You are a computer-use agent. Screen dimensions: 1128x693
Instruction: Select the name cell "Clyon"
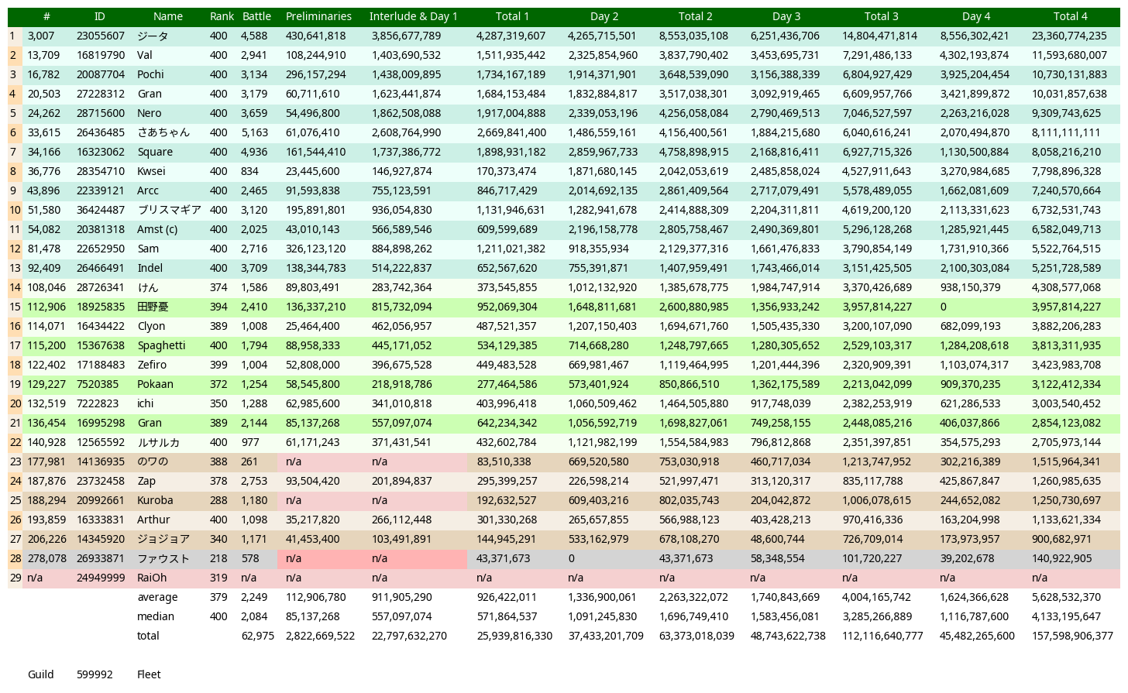click(151, 326)
